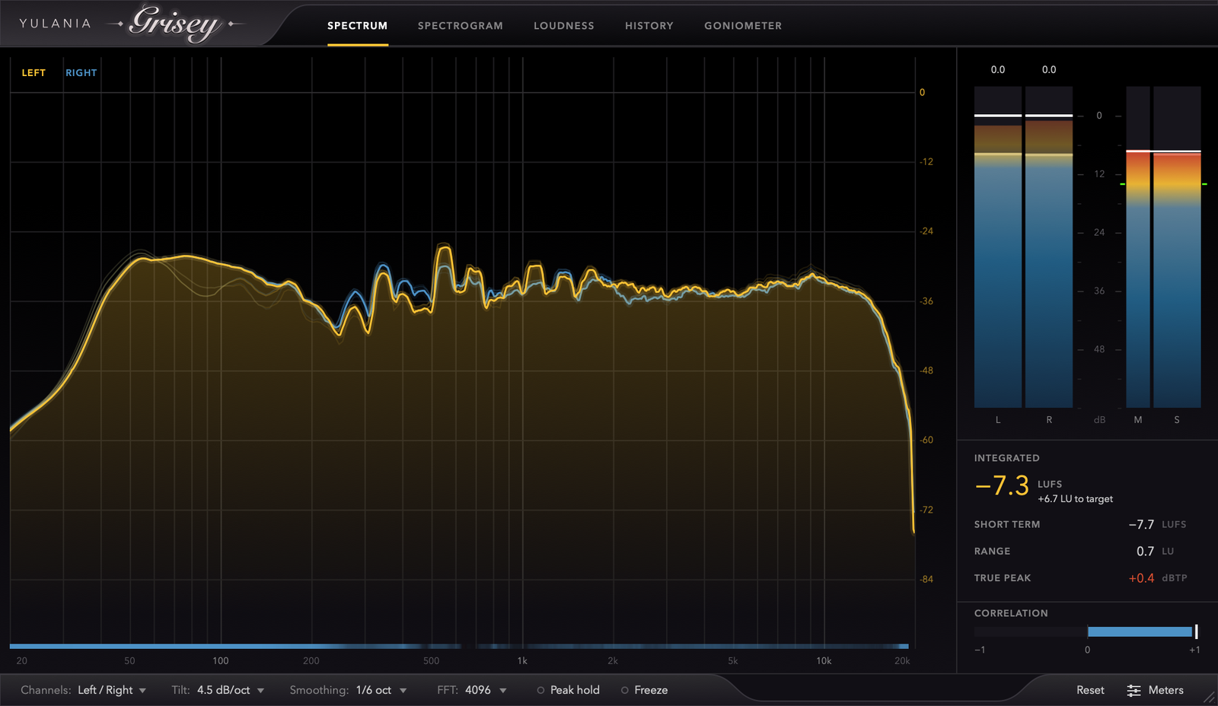Click the window resize grip icon

click(x=1209, y=697)
